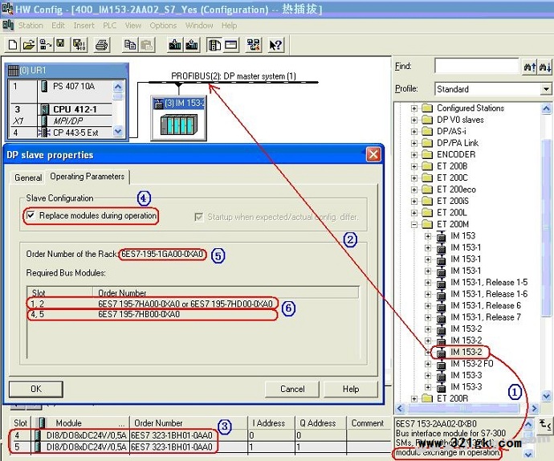Toggle the Catalog view toolbar icon
The width and height of the screenshot is (554, 461).
[214, 45]
